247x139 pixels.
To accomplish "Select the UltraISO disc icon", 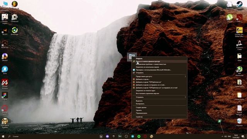I will pyautogui.click(x=5, y=57).
